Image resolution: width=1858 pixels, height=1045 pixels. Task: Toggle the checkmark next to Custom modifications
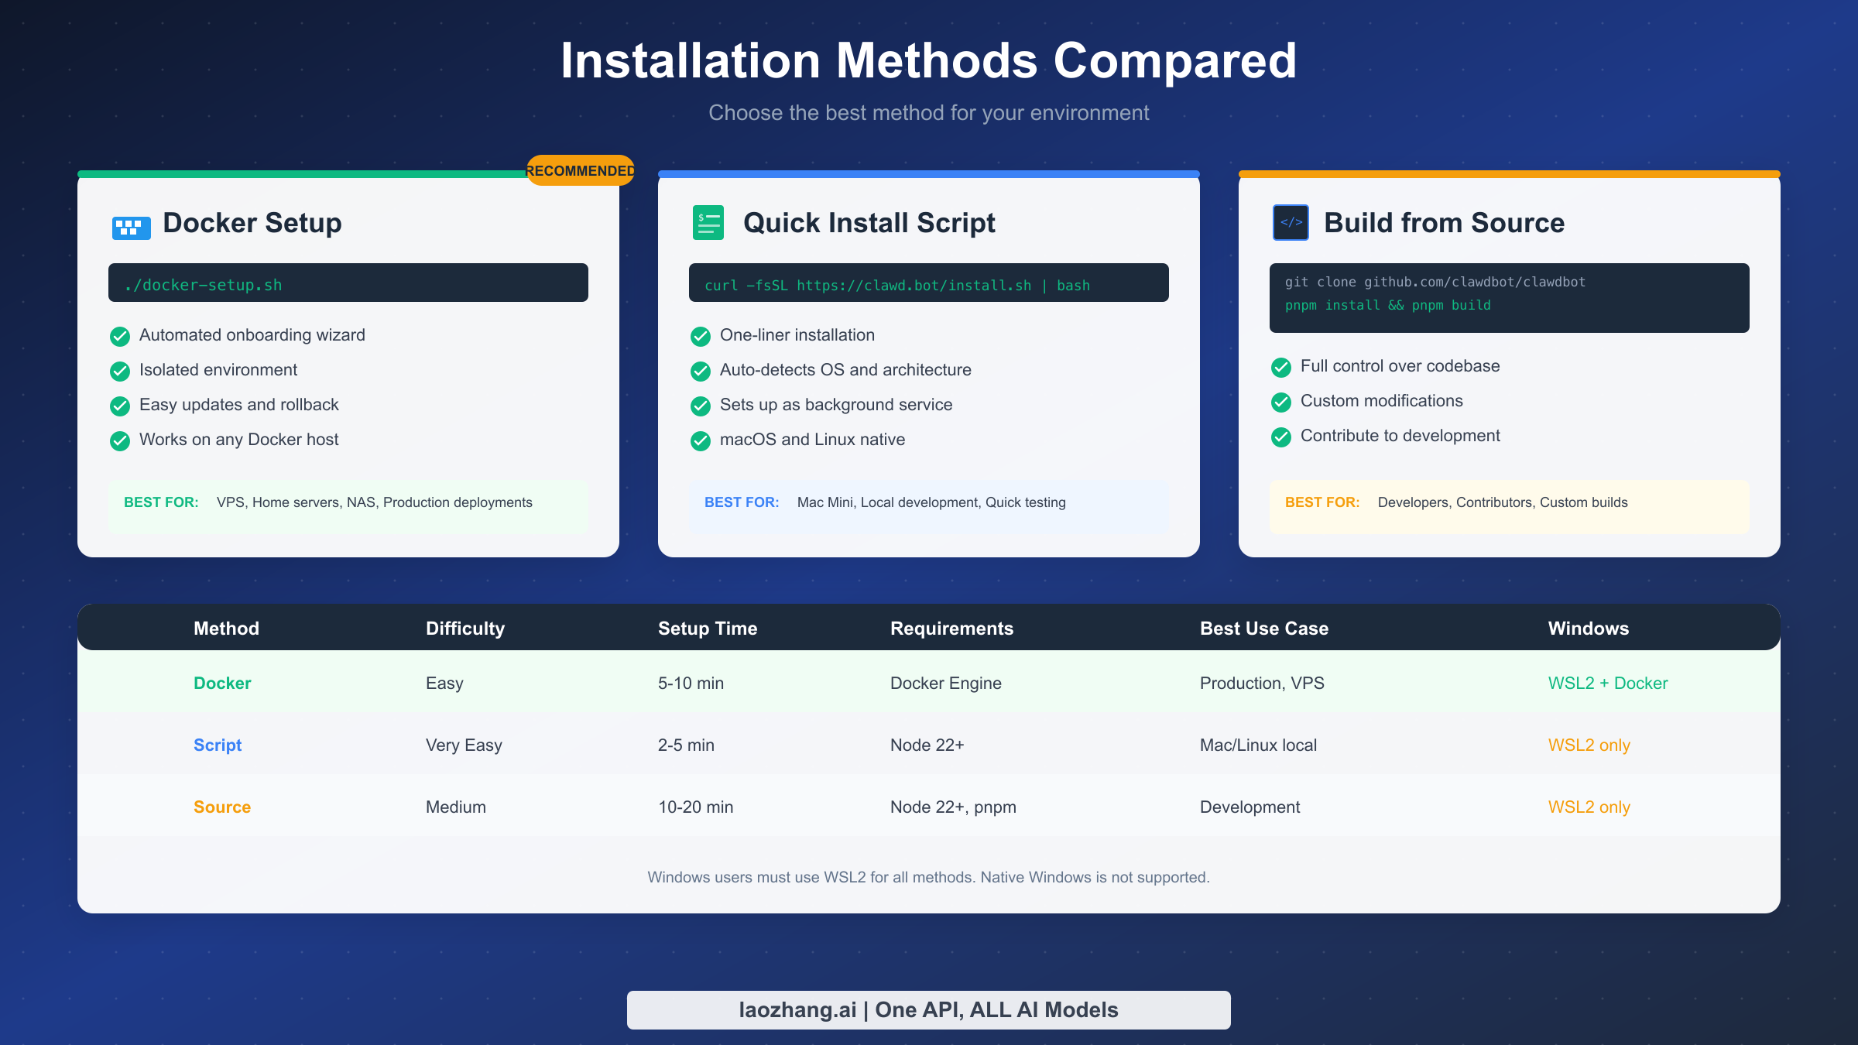pyautogui.click(x=1281, y=403)
